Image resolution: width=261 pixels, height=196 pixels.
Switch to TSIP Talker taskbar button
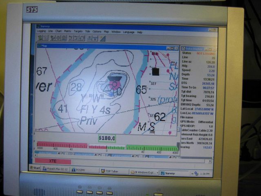(x=114, y=171)
